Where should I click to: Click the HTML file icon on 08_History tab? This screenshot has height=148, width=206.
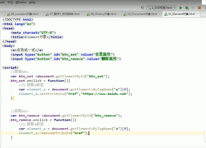(x=88, y=14)
